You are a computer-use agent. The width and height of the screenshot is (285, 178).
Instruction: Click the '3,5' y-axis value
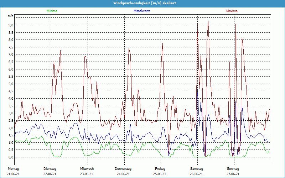click(11, 106)
